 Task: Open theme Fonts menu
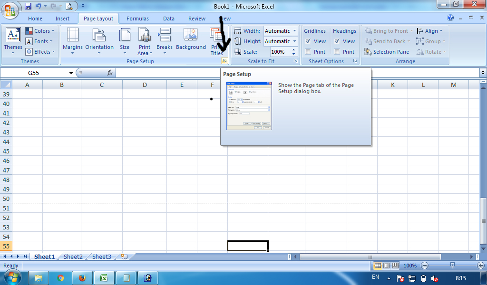point(39,41)
